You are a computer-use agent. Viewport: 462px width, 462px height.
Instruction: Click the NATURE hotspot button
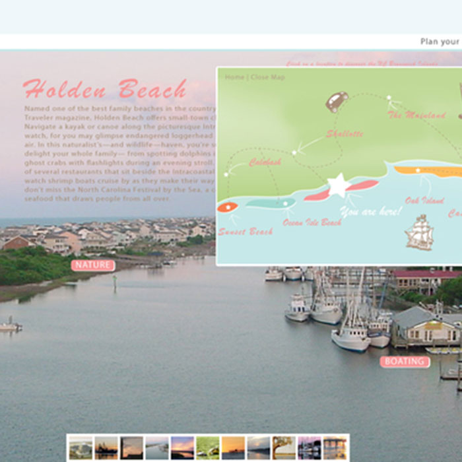pos(93,265)
